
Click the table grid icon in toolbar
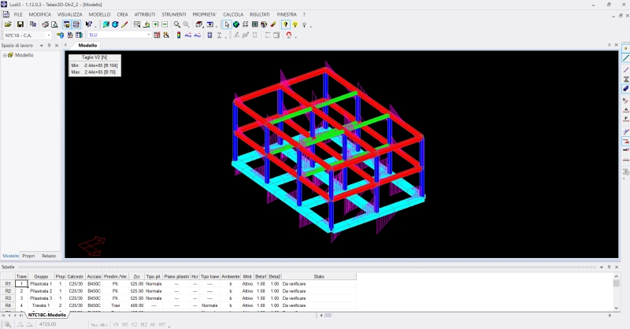tap(255, 24)
